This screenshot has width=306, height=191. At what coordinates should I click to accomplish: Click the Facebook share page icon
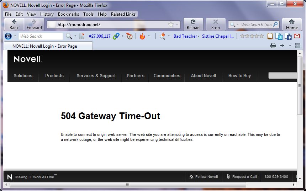[288, 36]
